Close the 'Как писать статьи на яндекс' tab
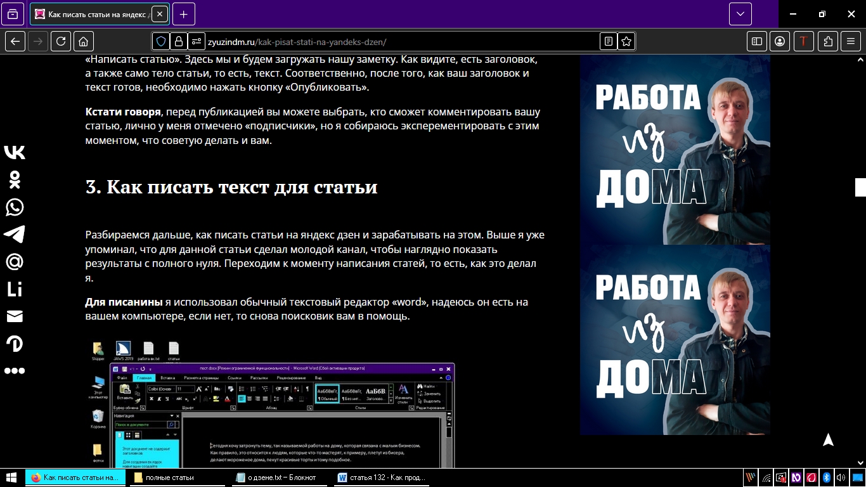 (159, 13)
